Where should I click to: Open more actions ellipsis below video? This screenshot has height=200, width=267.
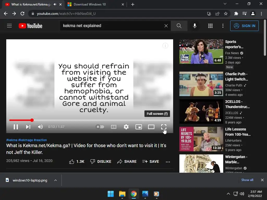(168, 162)
